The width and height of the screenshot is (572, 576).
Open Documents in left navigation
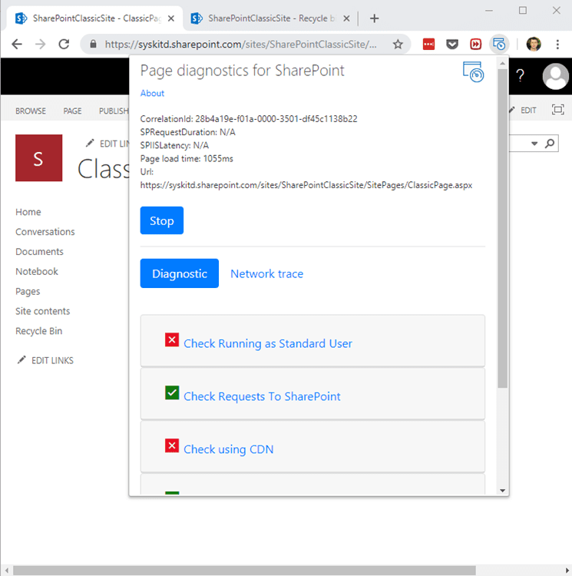39,252
